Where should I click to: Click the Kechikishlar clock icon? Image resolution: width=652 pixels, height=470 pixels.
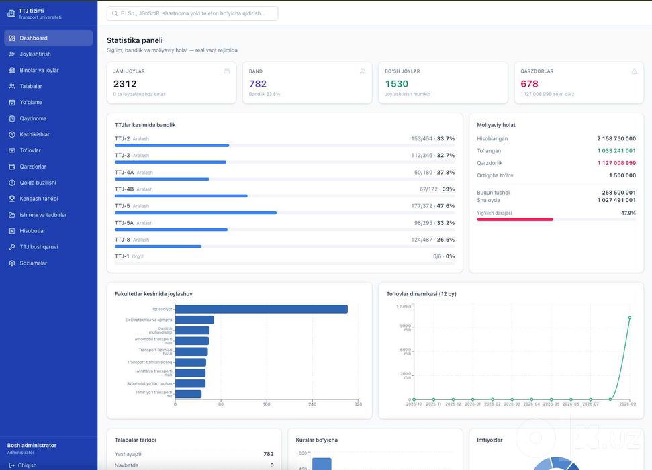coord(12,134)
